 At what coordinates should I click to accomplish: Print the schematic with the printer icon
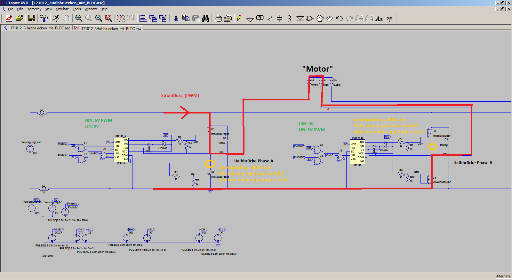tap(218, 18)
